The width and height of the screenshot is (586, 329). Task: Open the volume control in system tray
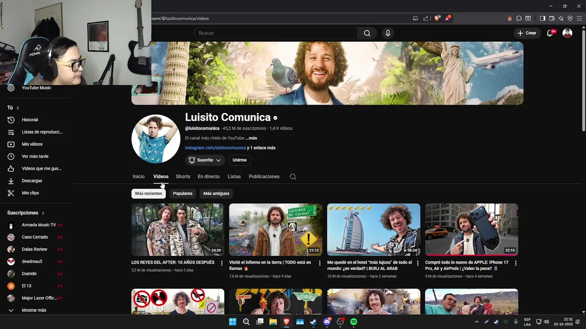click(546, 322)
